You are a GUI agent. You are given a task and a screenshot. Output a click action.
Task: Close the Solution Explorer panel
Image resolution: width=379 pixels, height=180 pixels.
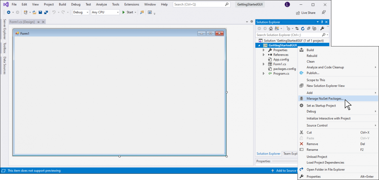tap(327, 22)
